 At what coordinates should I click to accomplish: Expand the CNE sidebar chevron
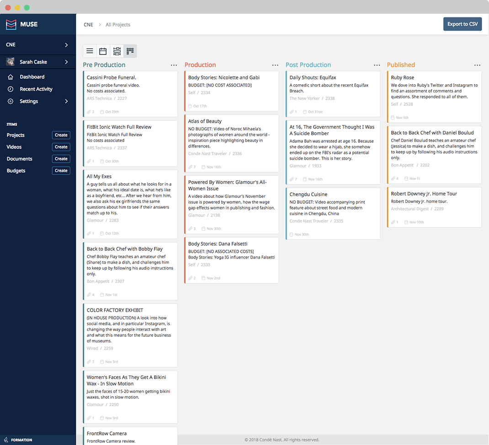click(66, 45)
